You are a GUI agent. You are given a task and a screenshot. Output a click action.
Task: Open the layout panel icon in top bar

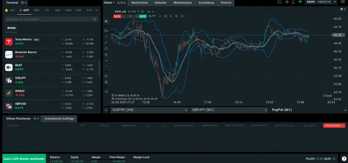coord(280,2)
